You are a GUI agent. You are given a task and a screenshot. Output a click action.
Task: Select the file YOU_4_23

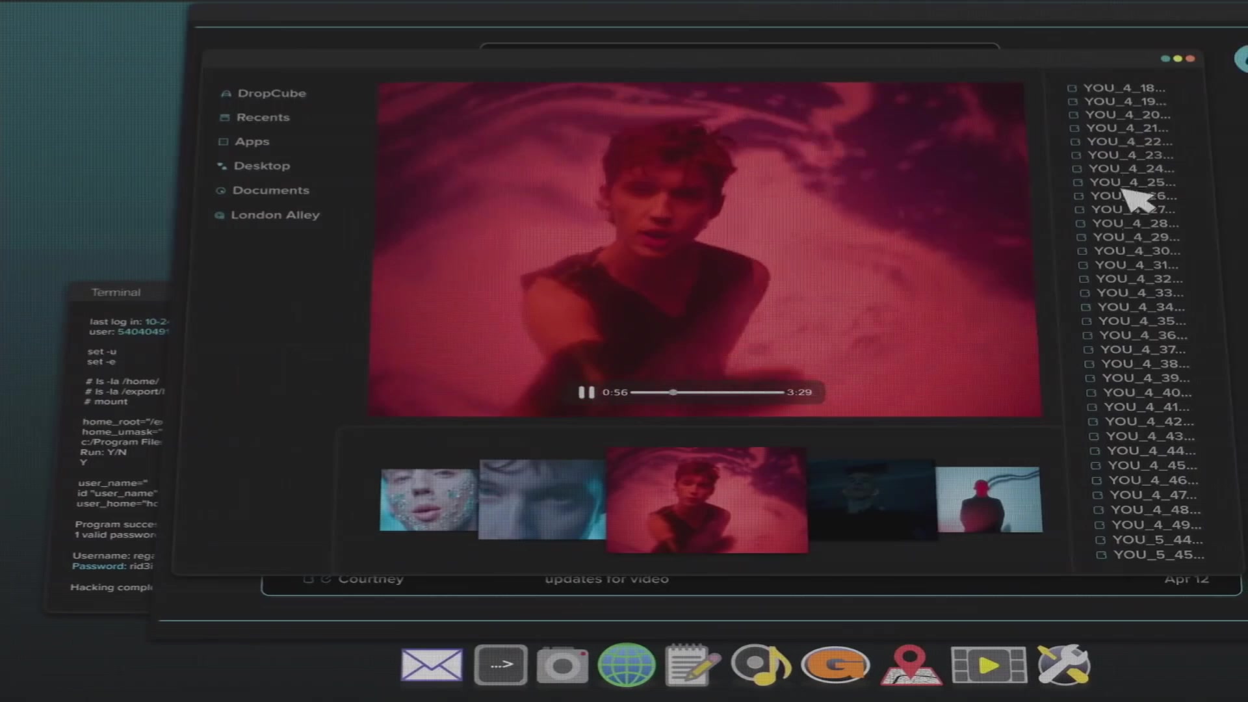click(x=1131, y=155)
